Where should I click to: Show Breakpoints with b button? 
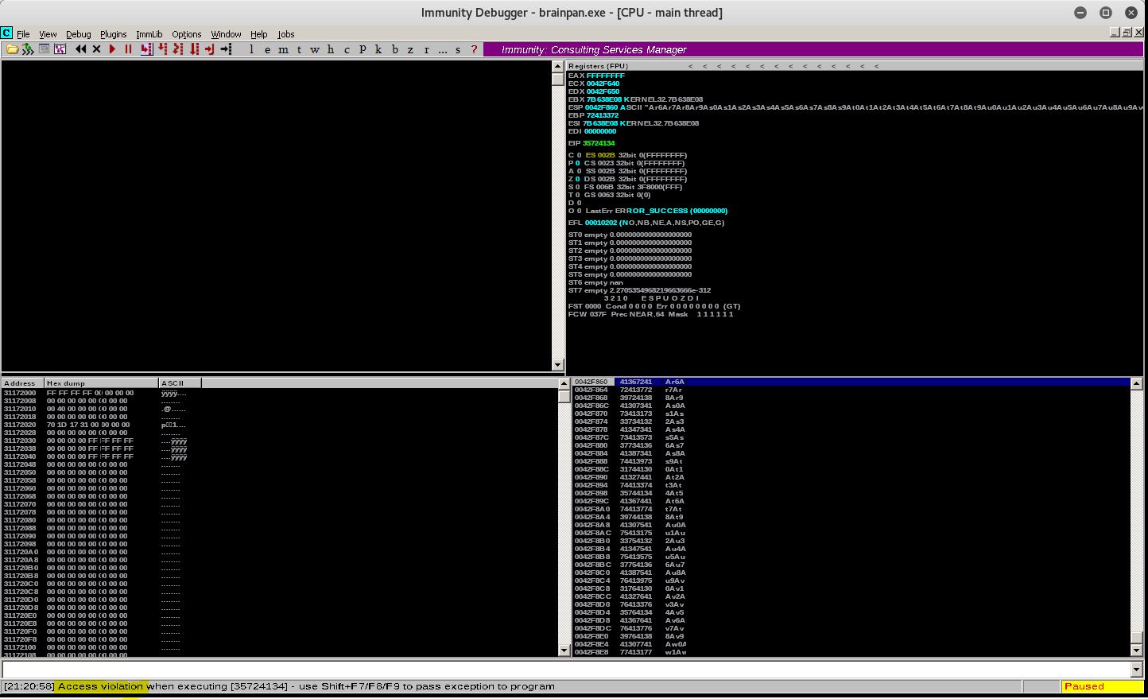pyautogui.click(x=394, y=49)
